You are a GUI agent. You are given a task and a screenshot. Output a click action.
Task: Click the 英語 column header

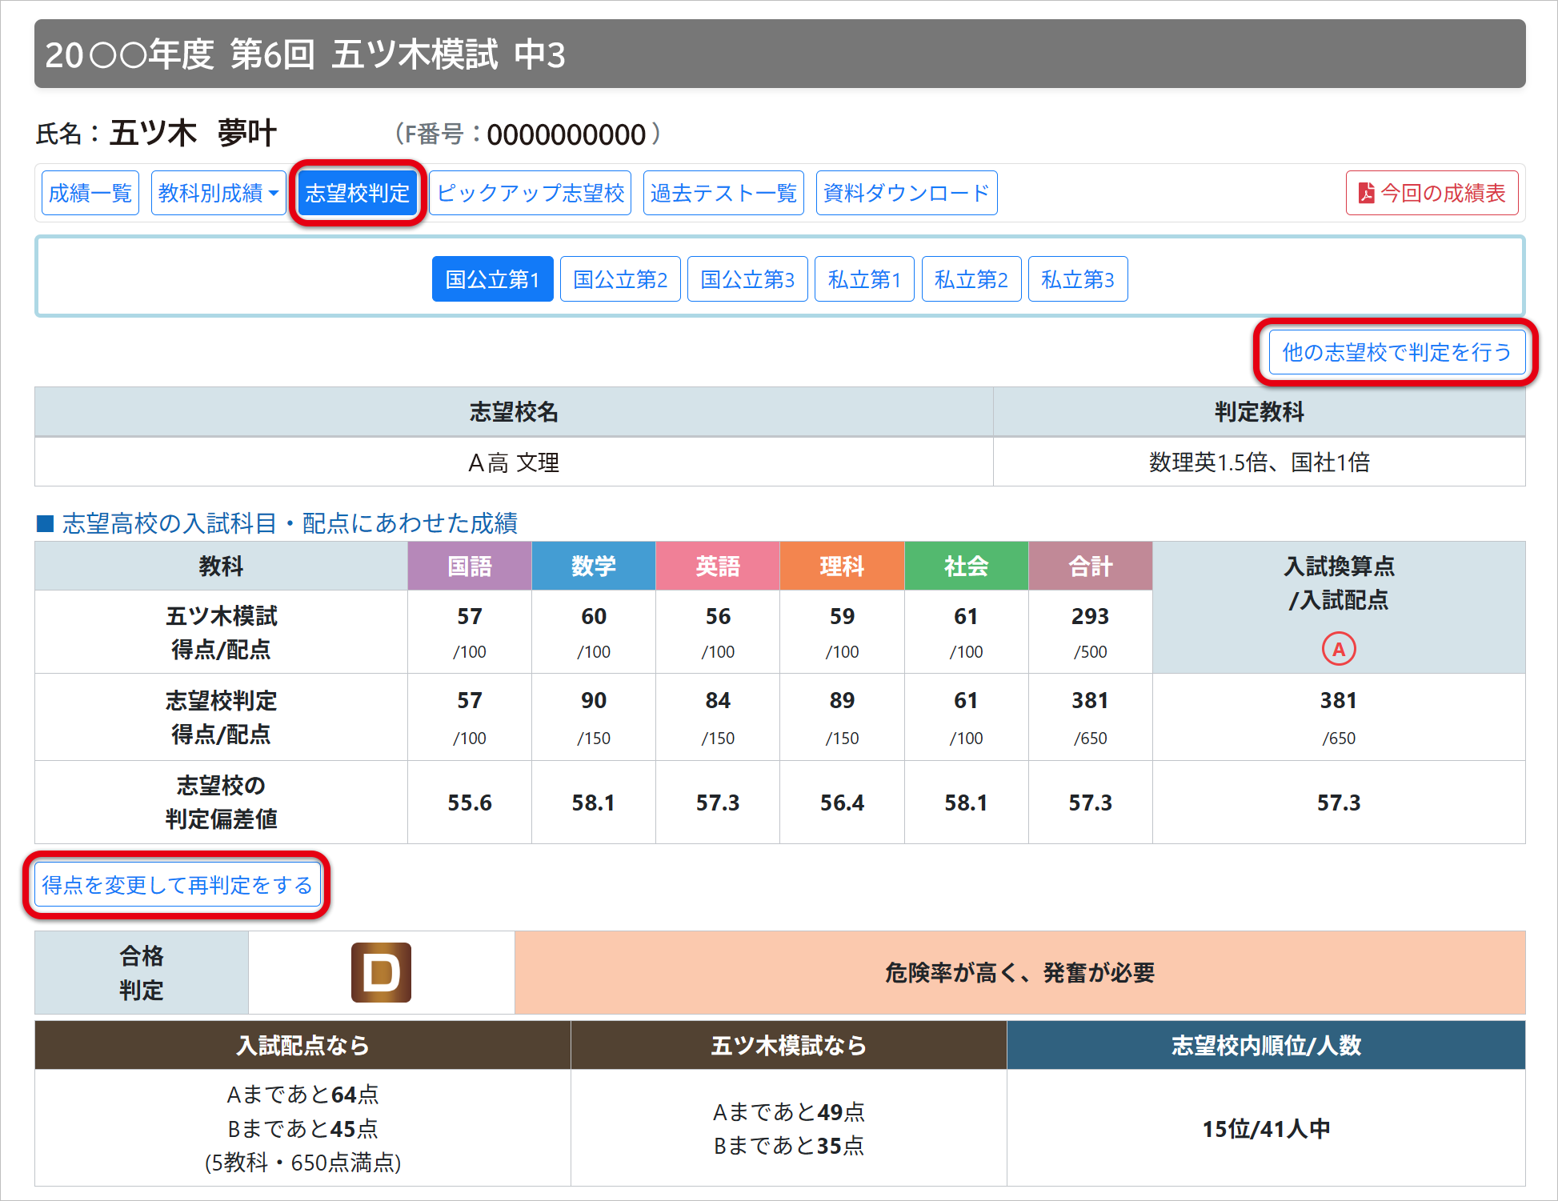point(717,566)
